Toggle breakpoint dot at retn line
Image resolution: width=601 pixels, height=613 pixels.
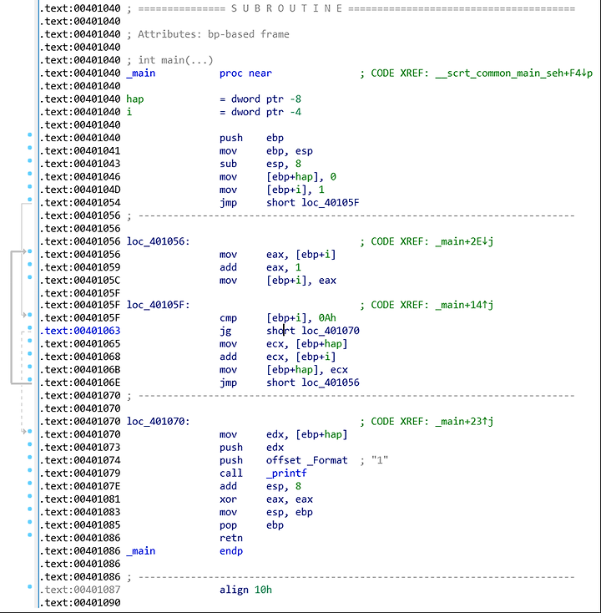pos(30,534)
